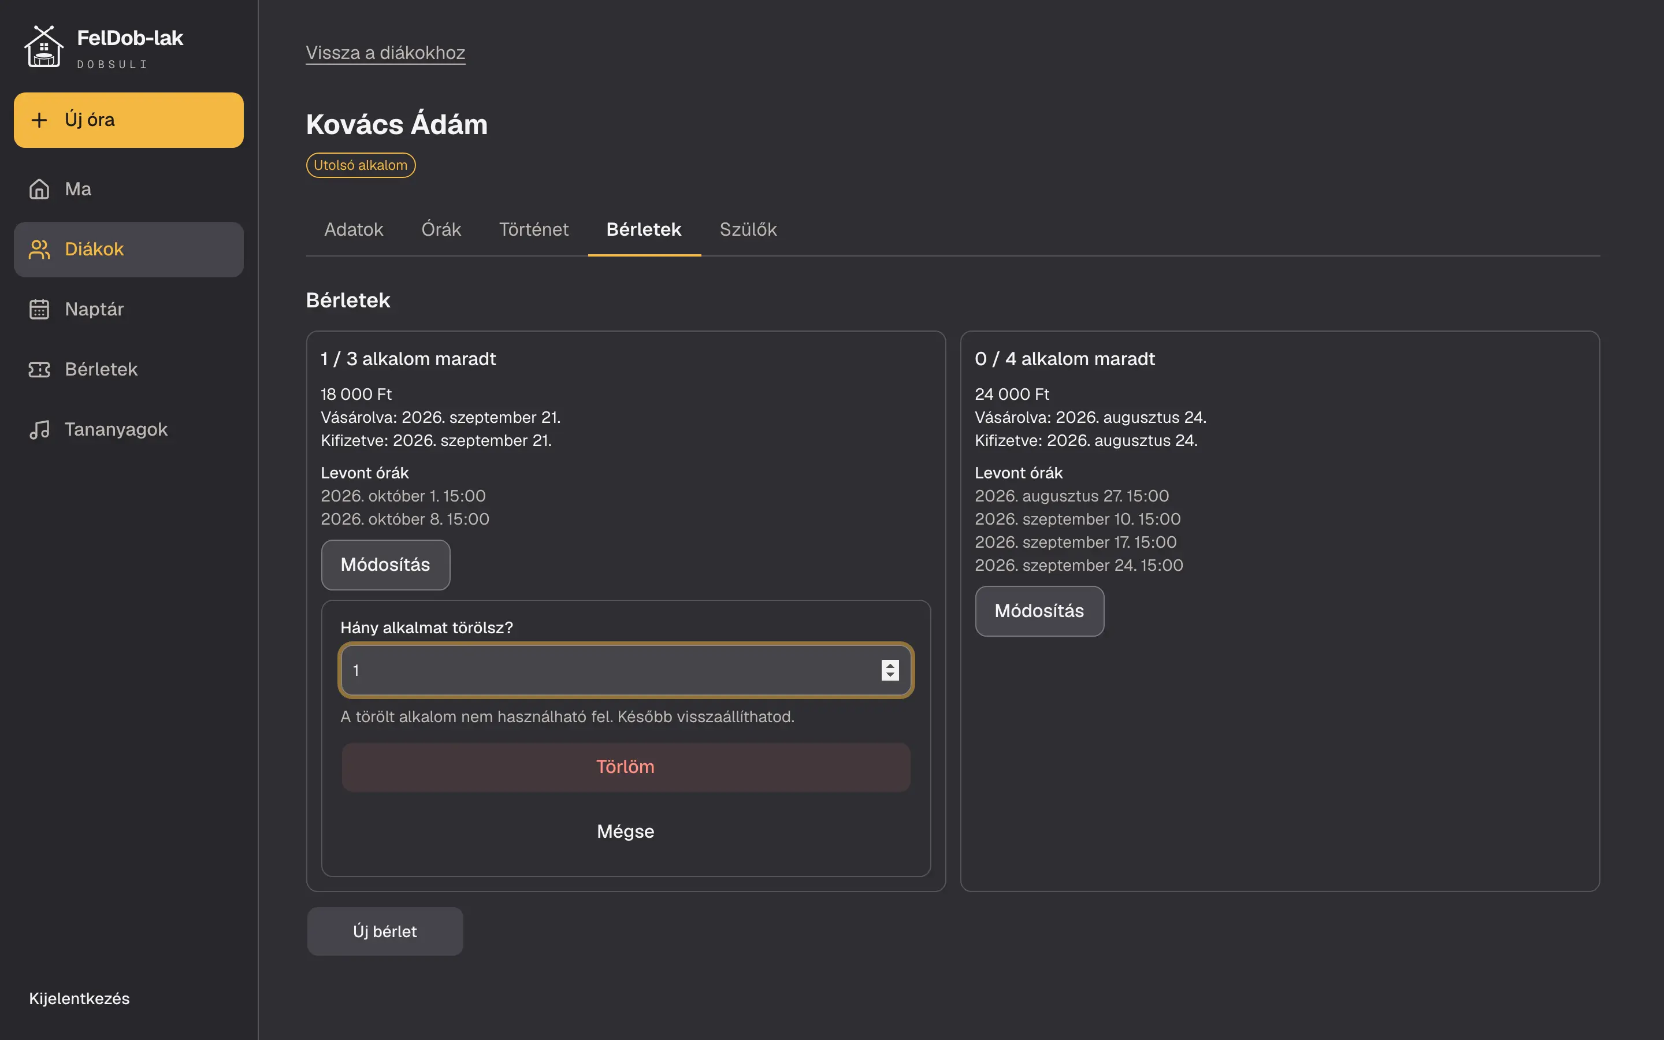1664x1040 pixels.
Task: Open the Tananyagok sidebar label
Action: point(116,429)
